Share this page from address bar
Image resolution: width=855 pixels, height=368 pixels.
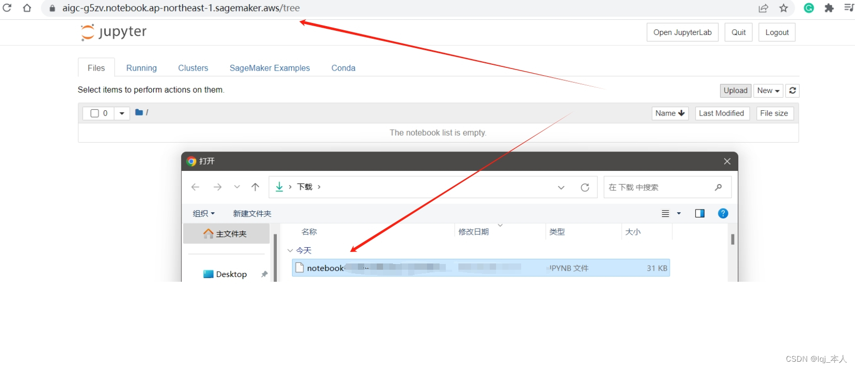click(x=763, y=8)
